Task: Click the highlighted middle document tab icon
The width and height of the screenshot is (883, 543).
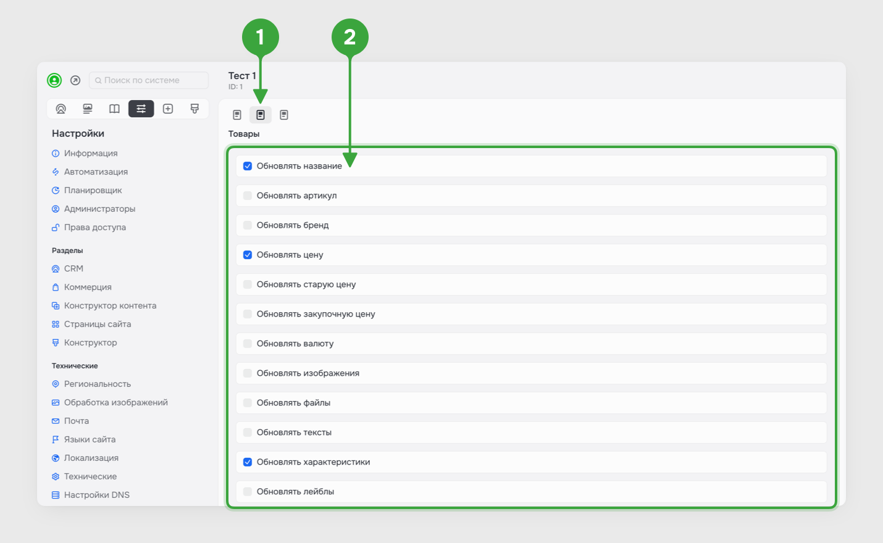Action: 261,115
